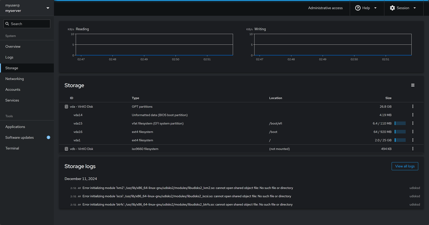Click the Software updates info badge
The height and width of the screenshot is (225, 429).
click(x=49, y=138)
